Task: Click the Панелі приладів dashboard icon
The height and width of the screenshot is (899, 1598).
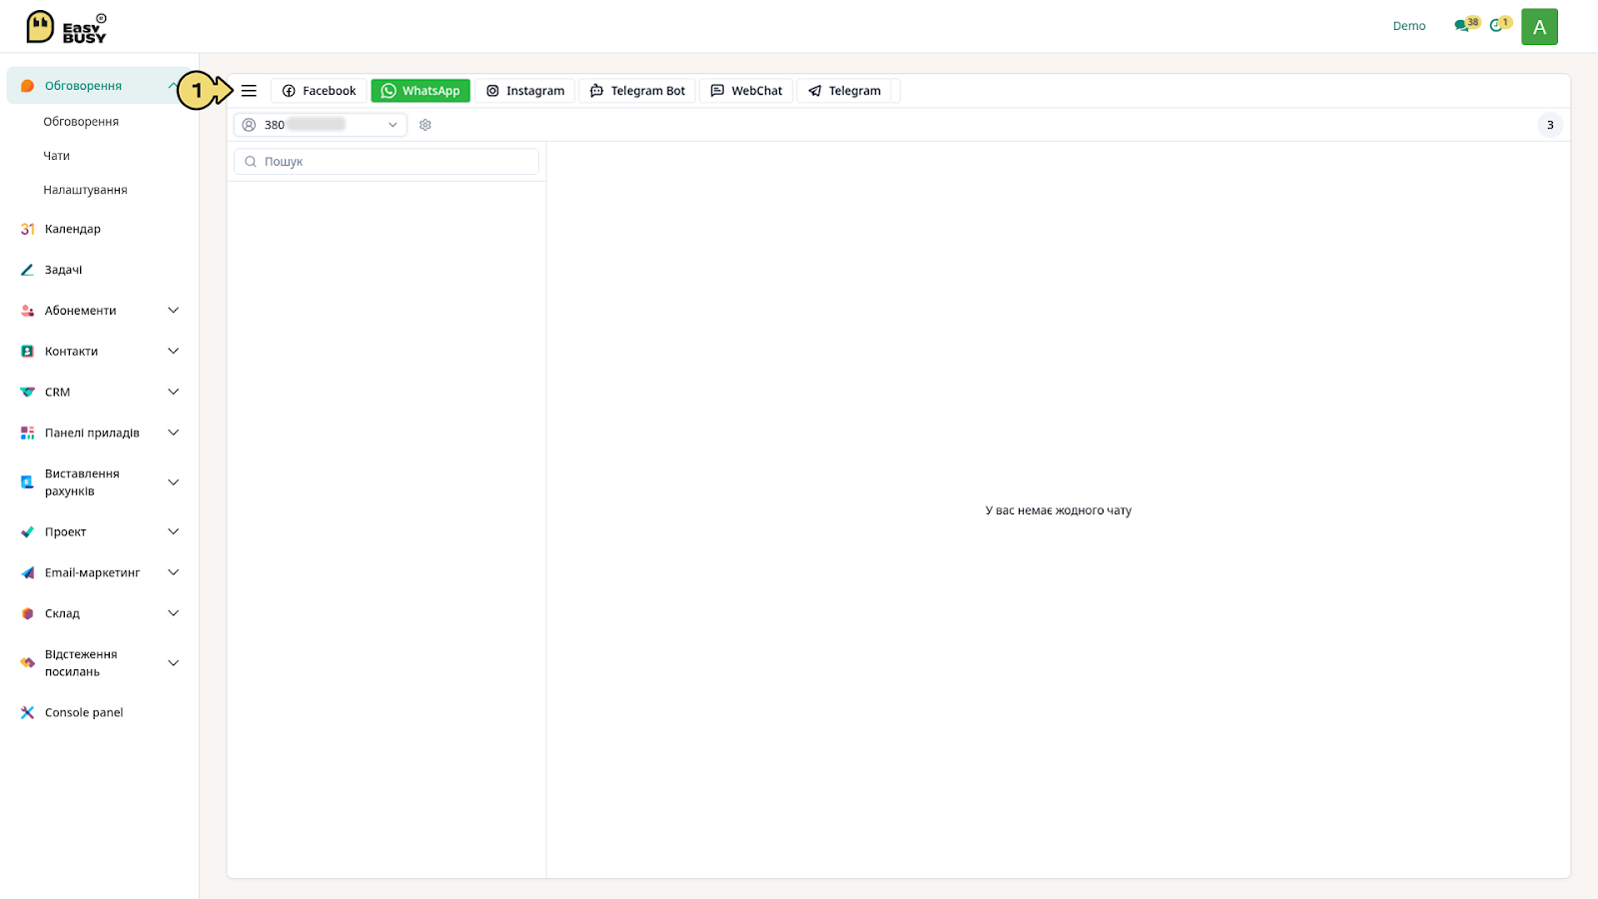Action: [27, 433]
